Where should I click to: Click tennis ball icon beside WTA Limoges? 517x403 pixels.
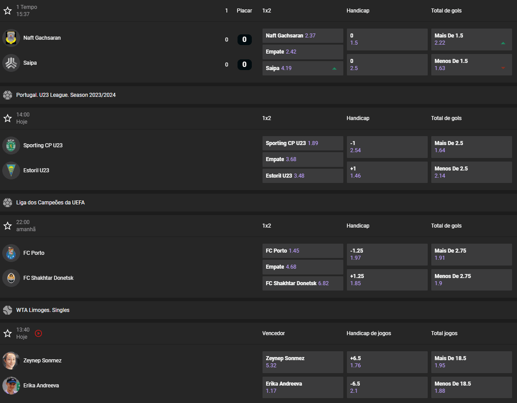8,310
